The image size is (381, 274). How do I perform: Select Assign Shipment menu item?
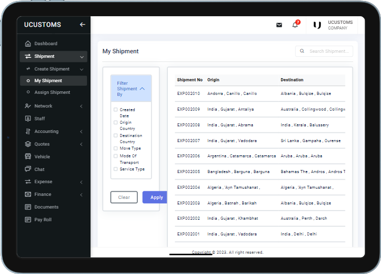tap(52, 92)
